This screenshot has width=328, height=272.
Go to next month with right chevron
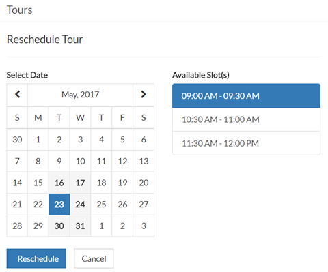[x=143, y=95]
